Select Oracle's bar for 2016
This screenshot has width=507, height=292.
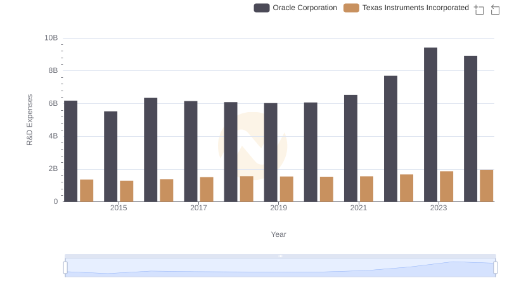click(x=151, y=150)
